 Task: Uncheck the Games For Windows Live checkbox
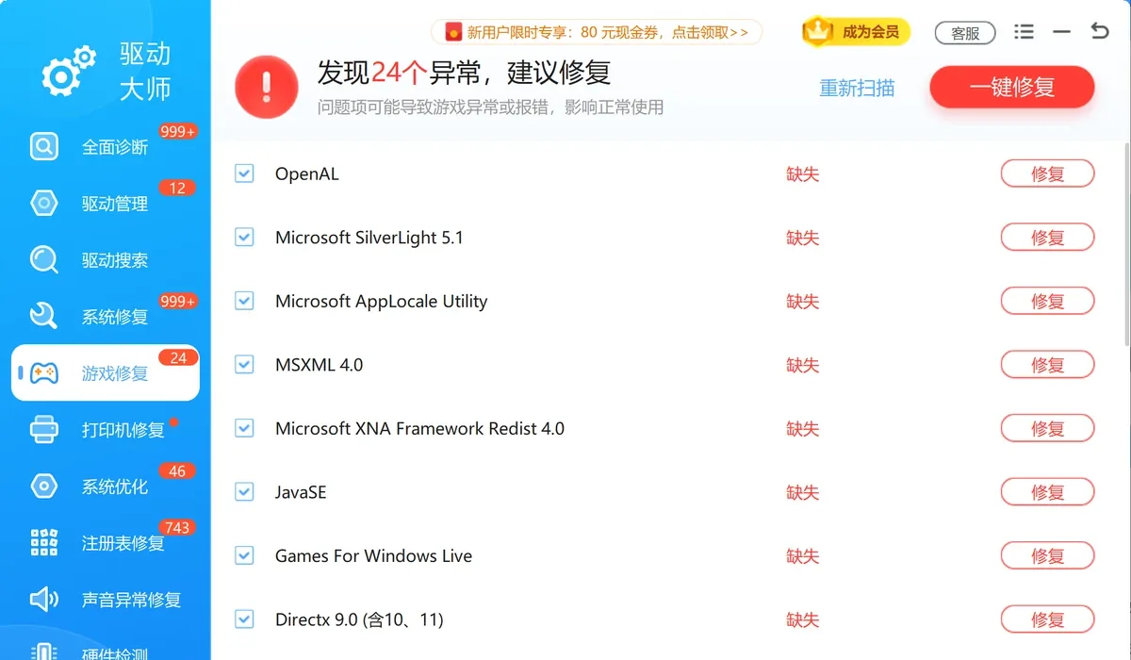(x=244, y=555)
